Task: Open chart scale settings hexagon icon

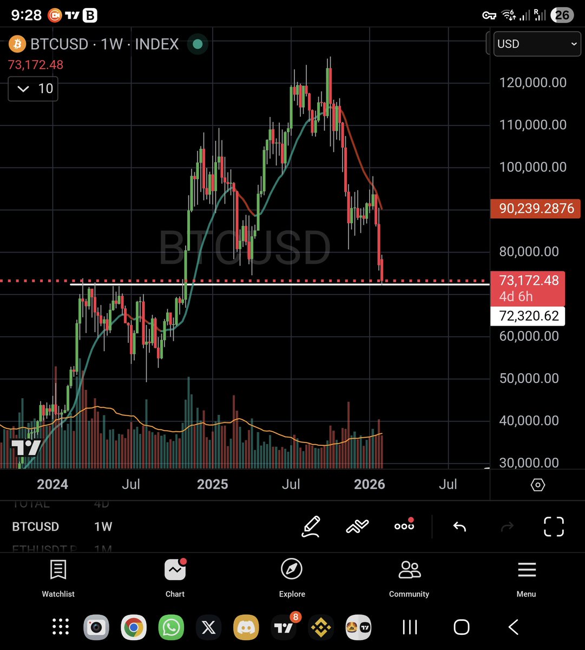Action: (538, 484)
